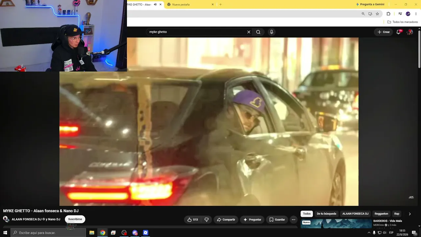Click the Windows taskbar search box
This screenshot has height=237, width=421.
[x=48, y=233]
